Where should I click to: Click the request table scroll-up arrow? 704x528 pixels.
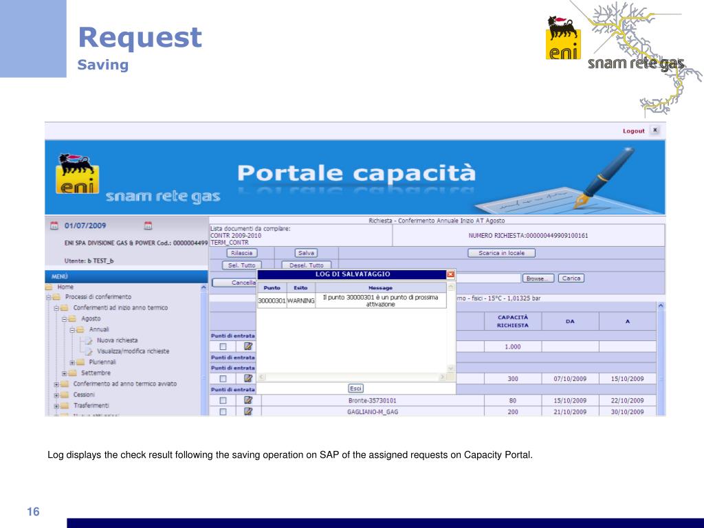(x=661, y=306)
